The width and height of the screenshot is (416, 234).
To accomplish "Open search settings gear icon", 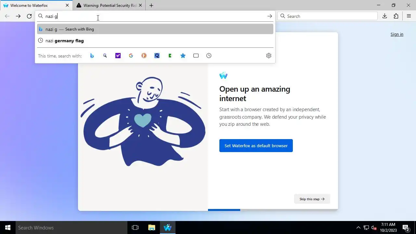I will coord(269,56).
